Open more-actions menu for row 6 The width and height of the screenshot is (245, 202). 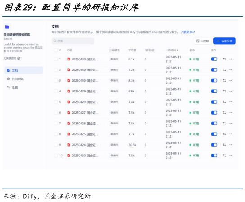click(231, 113)
